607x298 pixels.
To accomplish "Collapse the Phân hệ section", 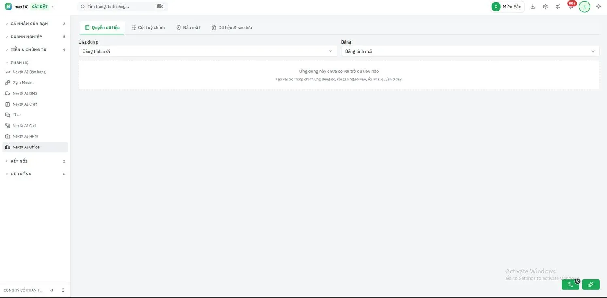I will pyautogui.click(x=35, y=63).
